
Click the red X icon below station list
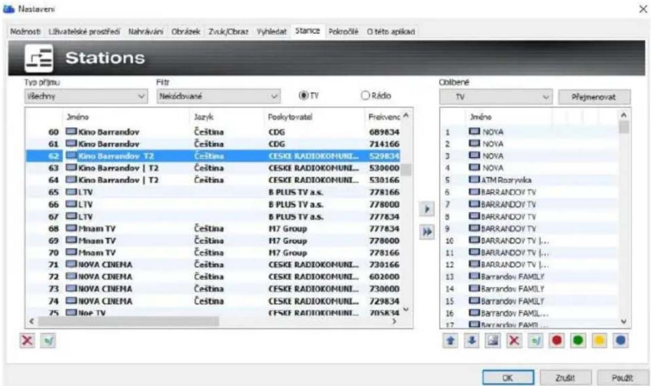[x=31, y=340]
